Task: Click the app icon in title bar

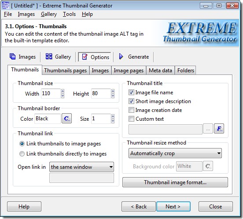Action: click(6, 6)
